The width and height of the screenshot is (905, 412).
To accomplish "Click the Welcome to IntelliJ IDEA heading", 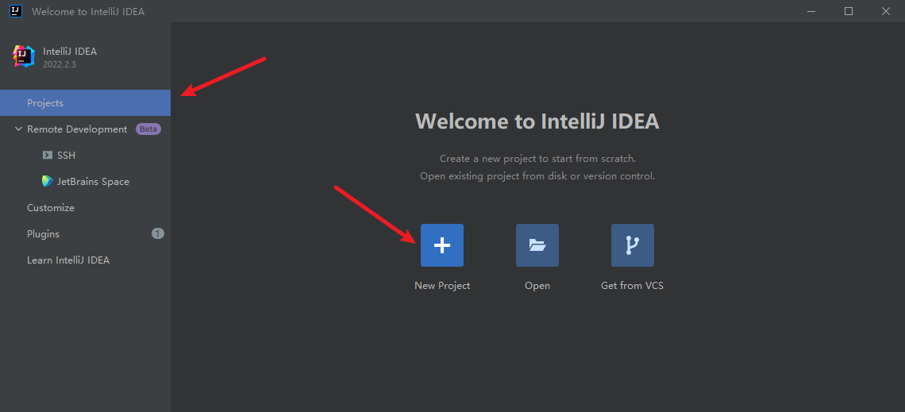I will [x=537, y=121].
